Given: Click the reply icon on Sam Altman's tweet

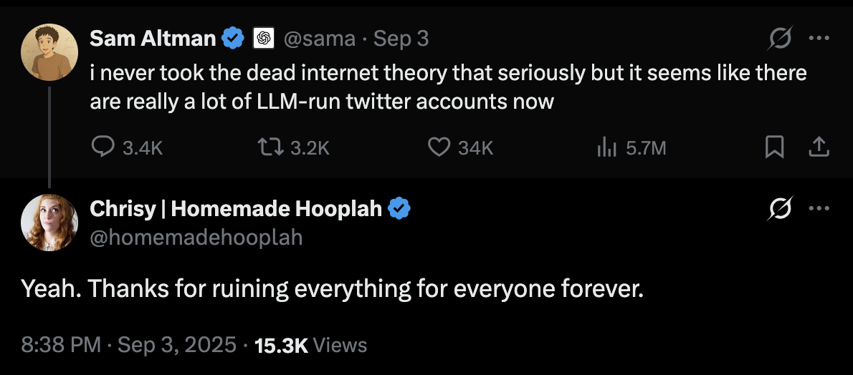Looking at the screenshot, I should 104,147.
